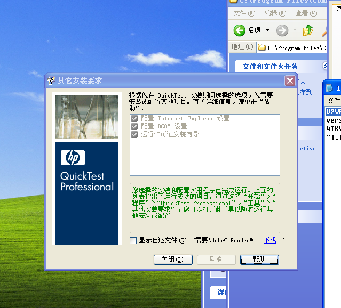Toggle the 运行许可证安装向导 checkbox
The image size is (341, 308).
coord(134,134)
